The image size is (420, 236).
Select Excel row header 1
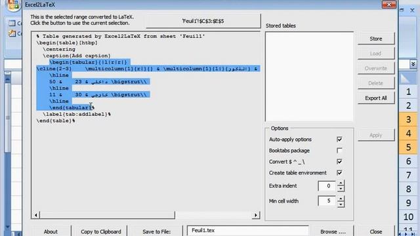point(408,92)
